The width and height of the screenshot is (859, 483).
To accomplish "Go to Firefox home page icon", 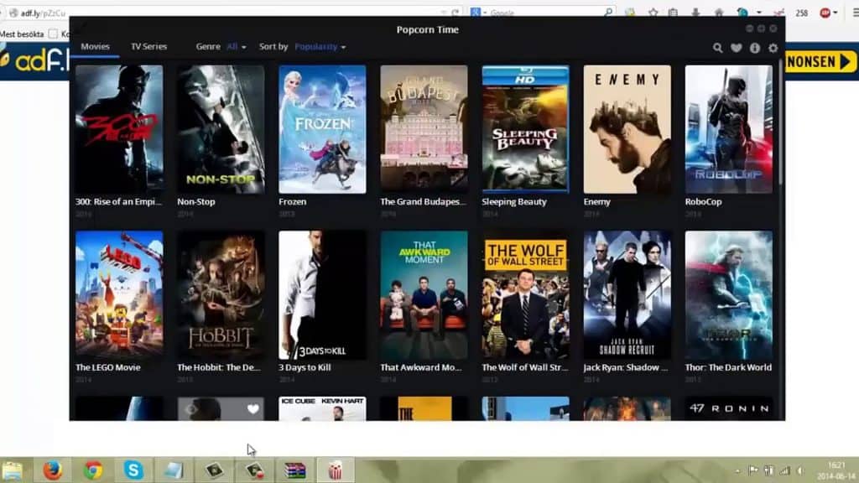I will (719, 13).
